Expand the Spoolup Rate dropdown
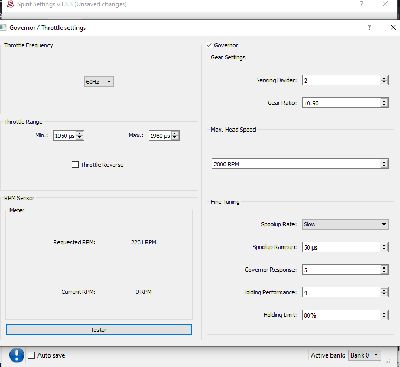The width and height of the screenshot is (400, 367). 345,224
